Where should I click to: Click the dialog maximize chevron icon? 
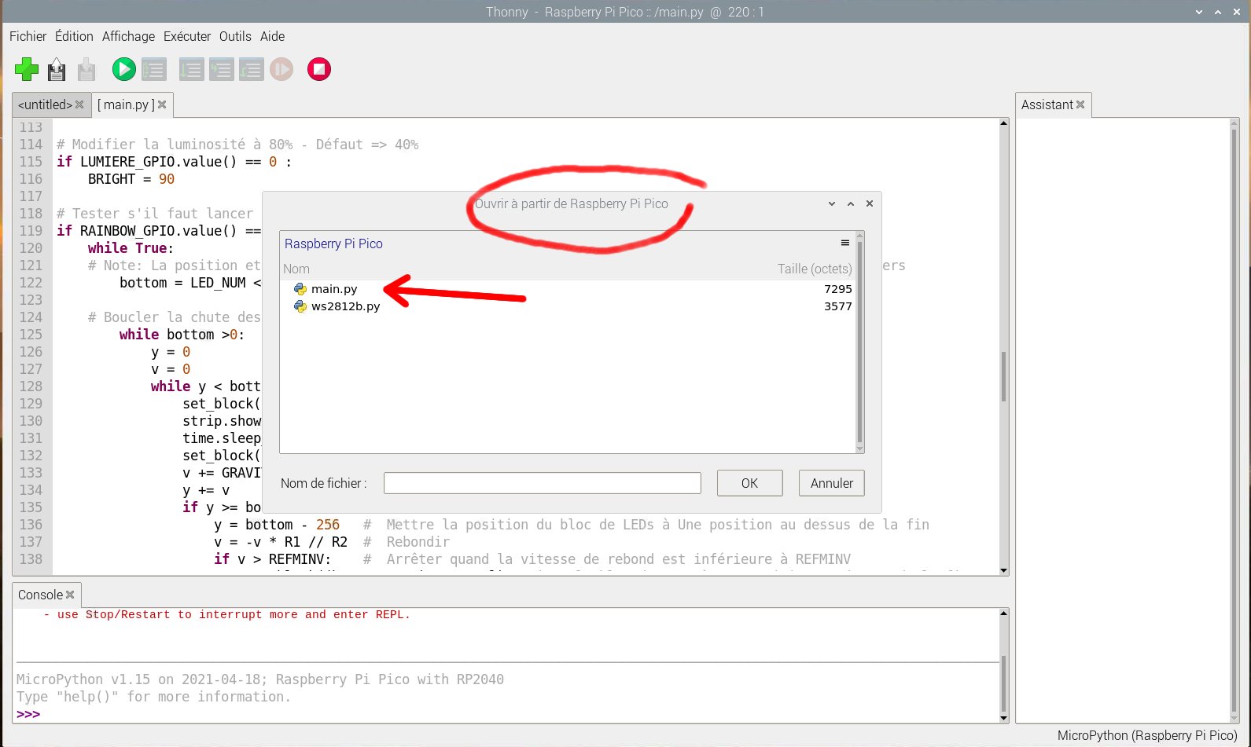[851, 203]
